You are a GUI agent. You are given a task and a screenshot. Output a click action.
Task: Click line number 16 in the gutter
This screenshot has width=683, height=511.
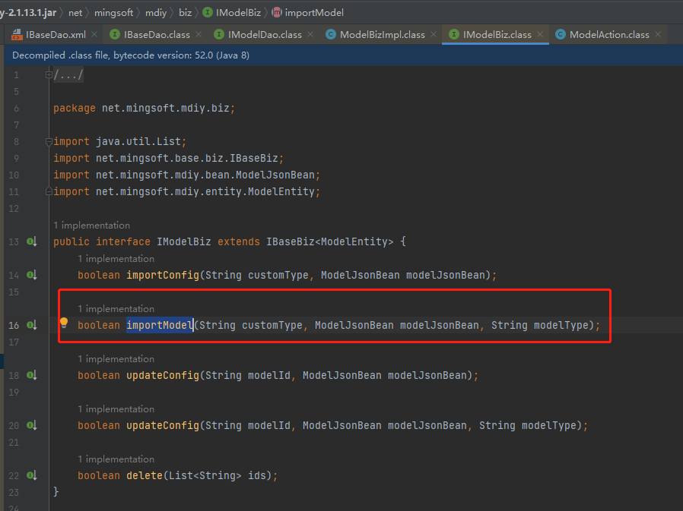(14, 325)
